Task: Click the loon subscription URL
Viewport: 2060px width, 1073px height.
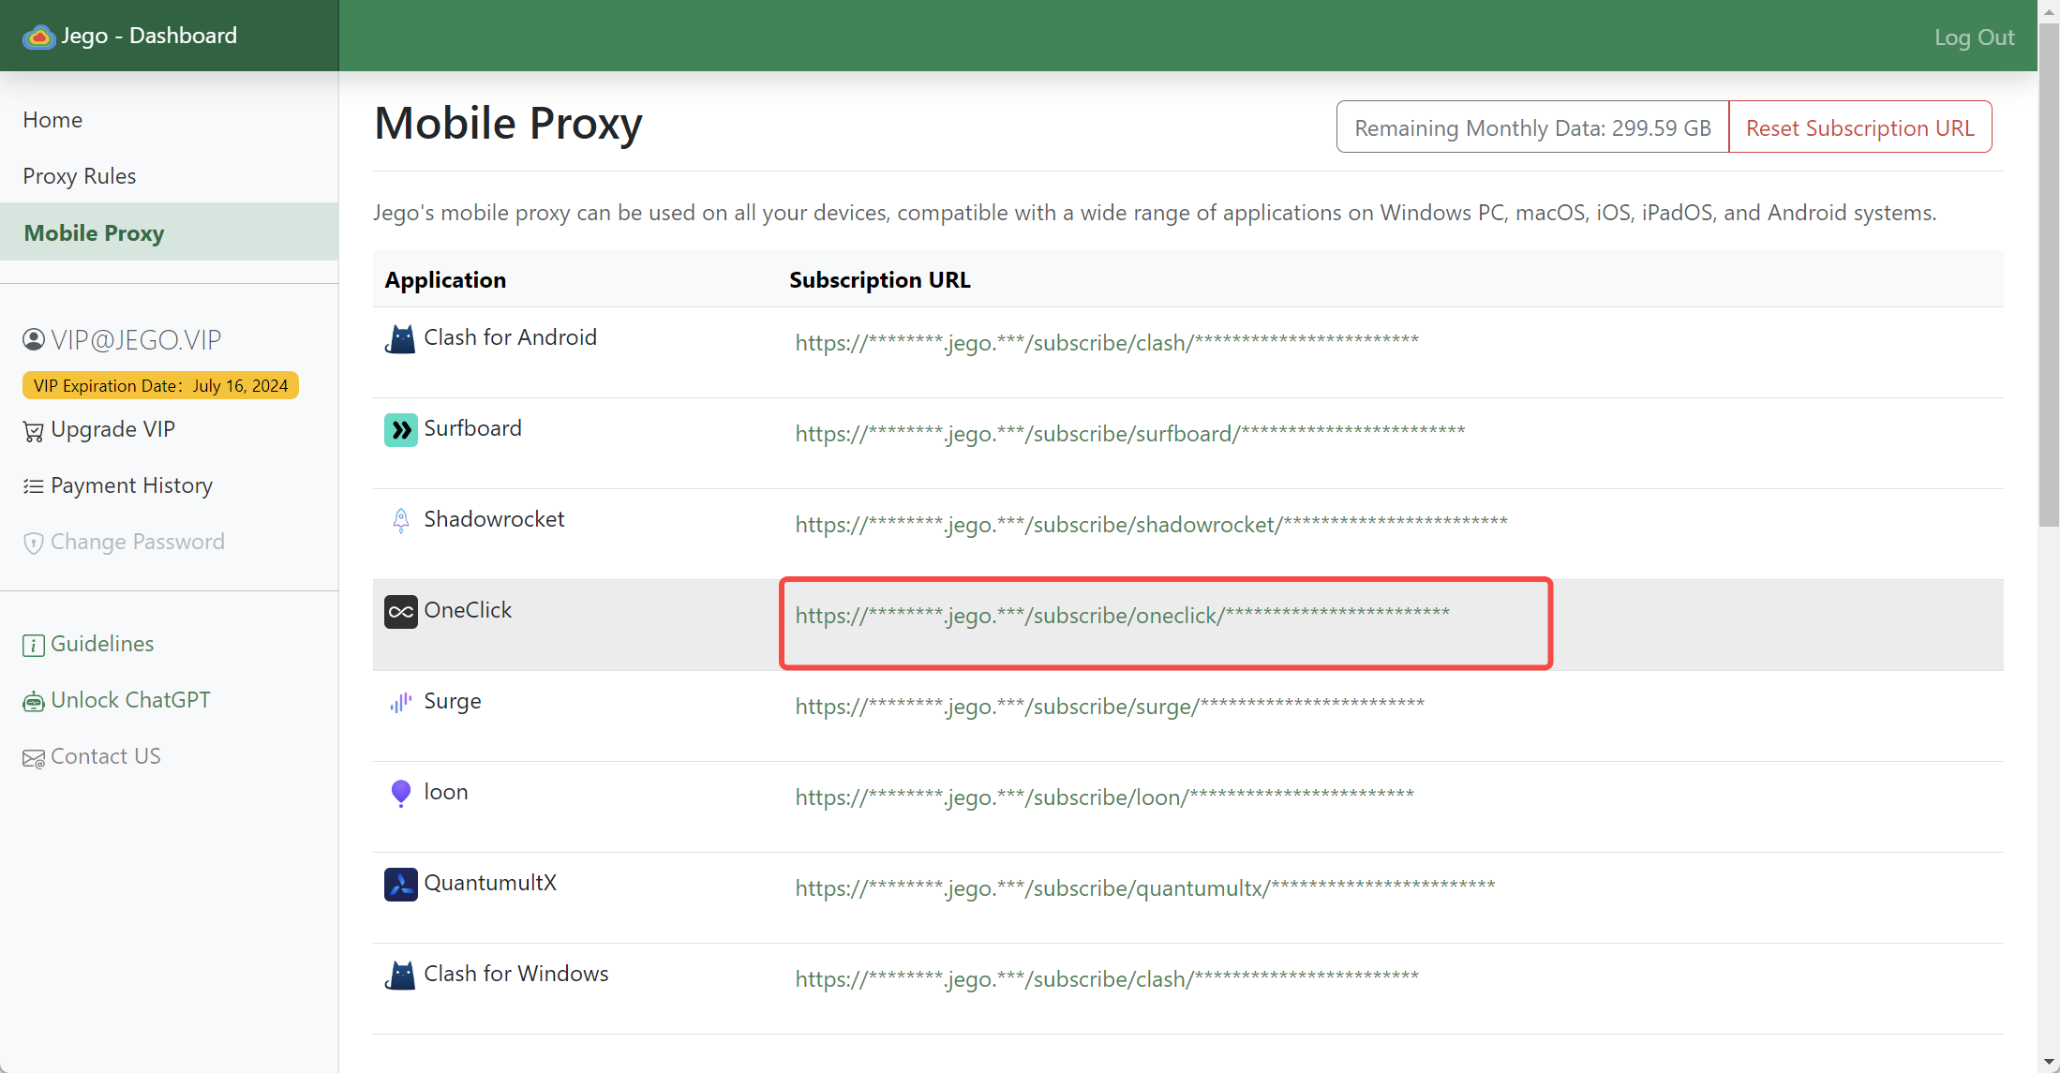Action: (1104, 797)
